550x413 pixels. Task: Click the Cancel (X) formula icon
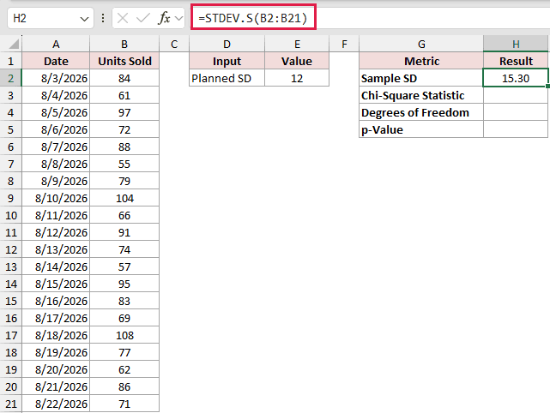(x=123, y=18)
